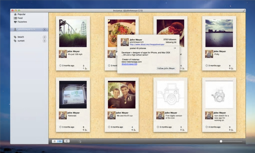The height and width of the screenshot is (153, 255).
Task: Open the Nationals ticket photo
Action: 73,95
